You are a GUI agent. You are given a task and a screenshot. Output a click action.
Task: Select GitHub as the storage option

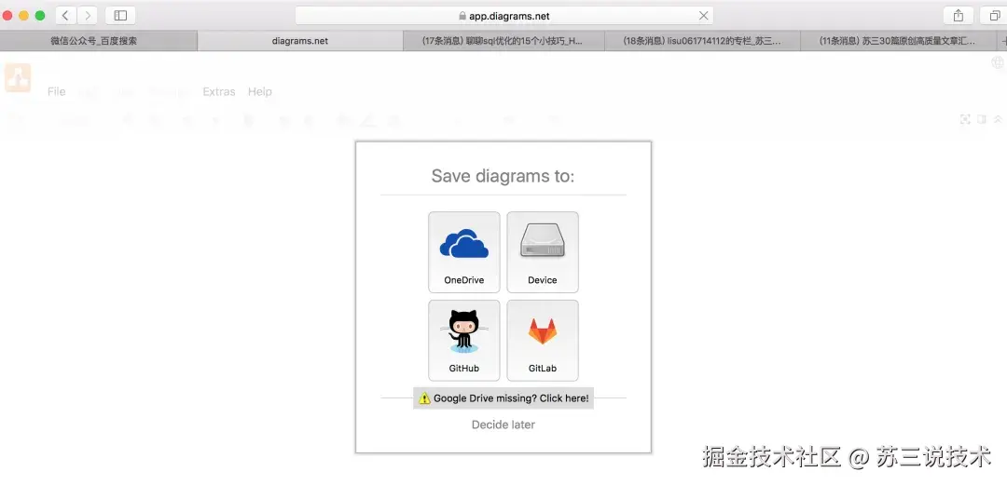point(463,341)
